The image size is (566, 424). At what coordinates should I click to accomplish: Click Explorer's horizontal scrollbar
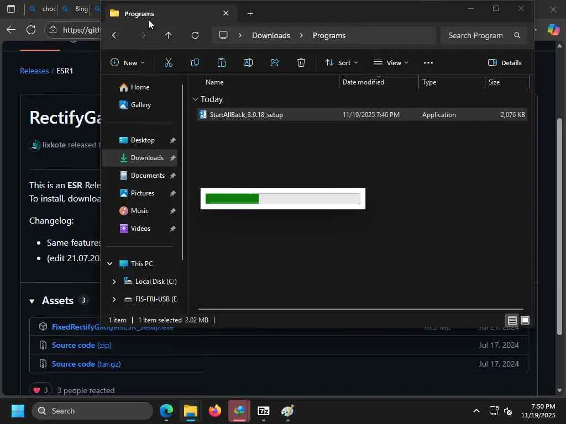pyautogui.click(x=360, y=309)
